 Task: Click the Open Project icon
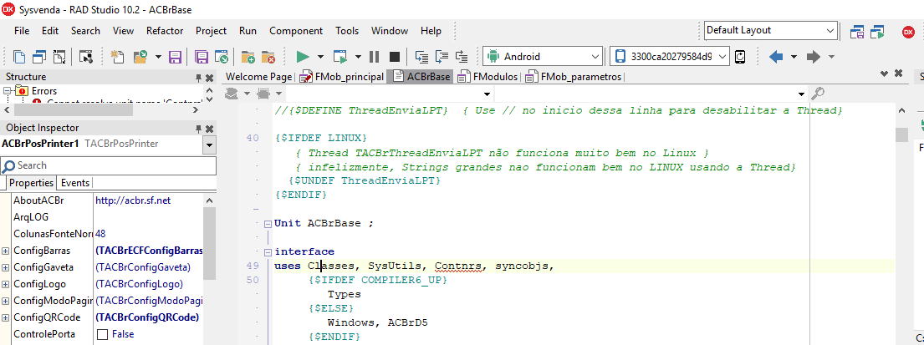point(222,57)
